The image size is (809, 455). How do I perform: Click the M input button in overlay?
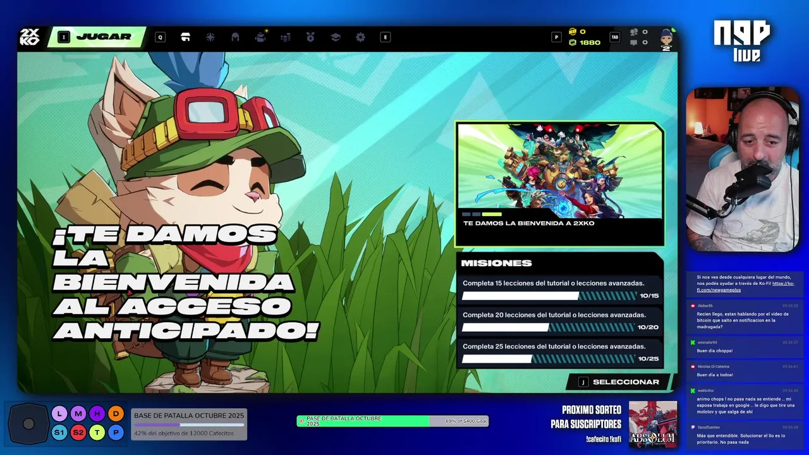(78, 414)
